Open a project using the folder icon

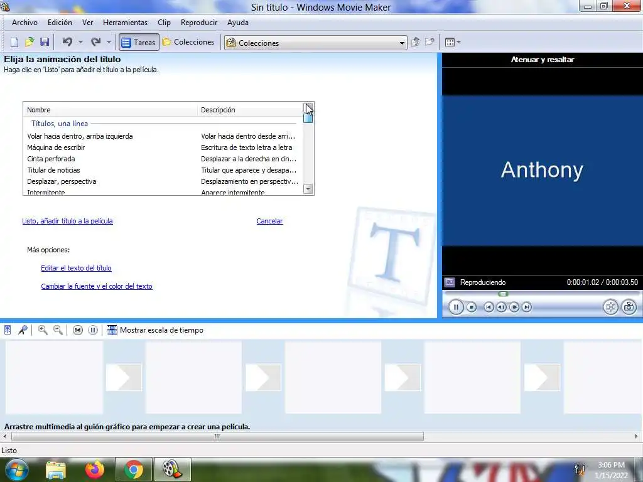pos(30,42)
